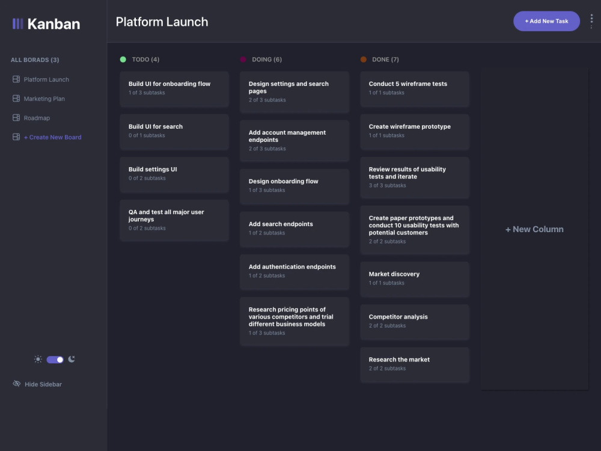Click the ALL BORADS (3) label

tap(35, 60)
